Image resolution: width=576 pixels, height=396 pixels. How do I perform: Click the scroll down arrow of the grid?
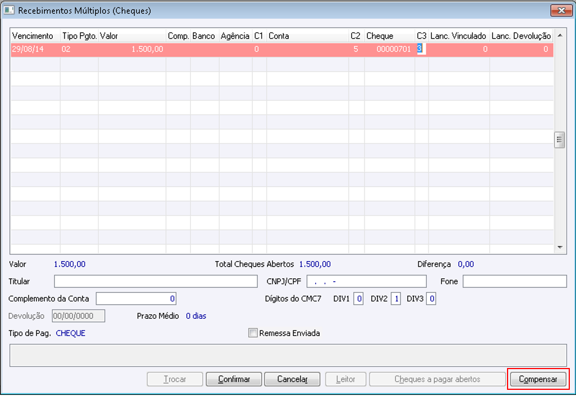[x=560, y=248]
